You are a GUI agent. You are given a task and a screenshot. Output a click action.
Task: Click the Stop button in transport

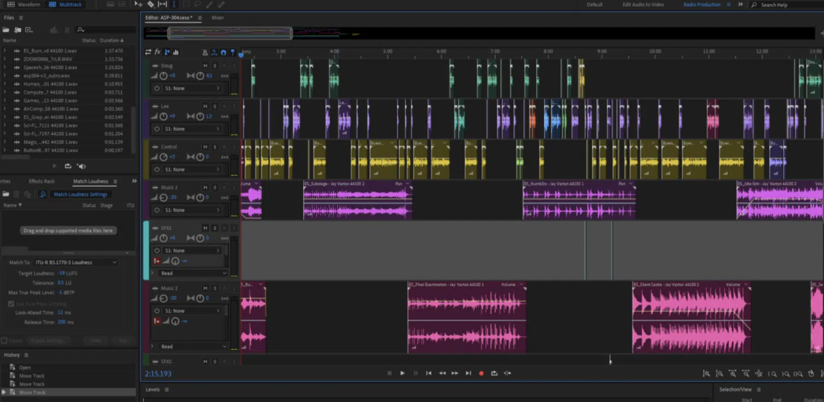[389, 373]
